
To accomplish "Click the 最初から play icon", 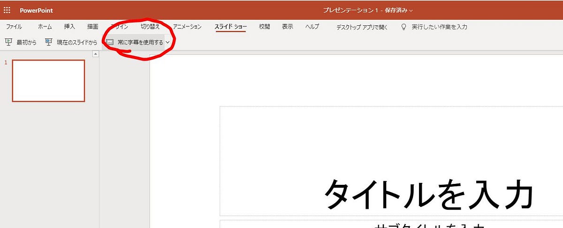I will pos(8,42).
